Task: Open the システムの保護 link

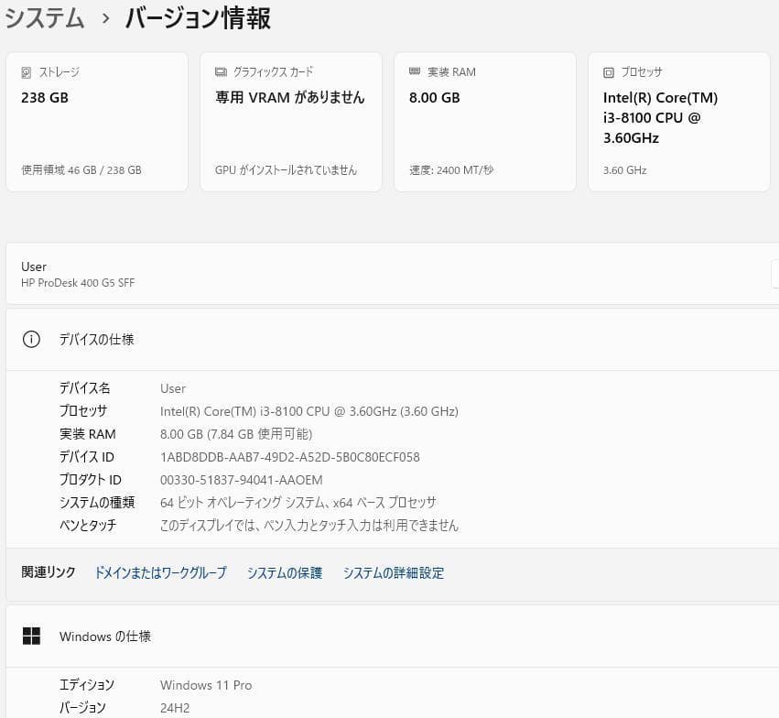Action: click(284, 572)
